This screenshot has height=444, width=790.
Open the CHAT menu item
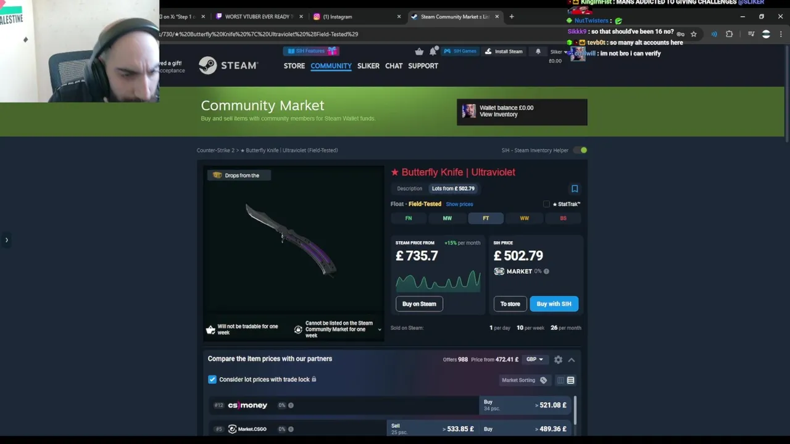pos(394,66)
